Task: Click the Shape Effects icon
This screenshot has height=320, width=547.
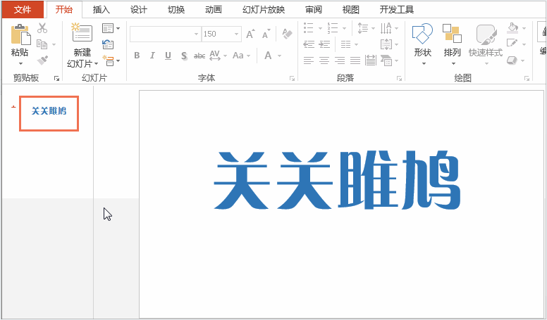Action: (512, 60)
